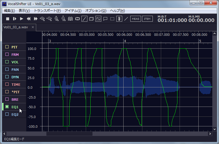Toggle the FRM checkbox
Viewport: 219px width, 144px height.
pyautogui.click(x=7, y=54)
